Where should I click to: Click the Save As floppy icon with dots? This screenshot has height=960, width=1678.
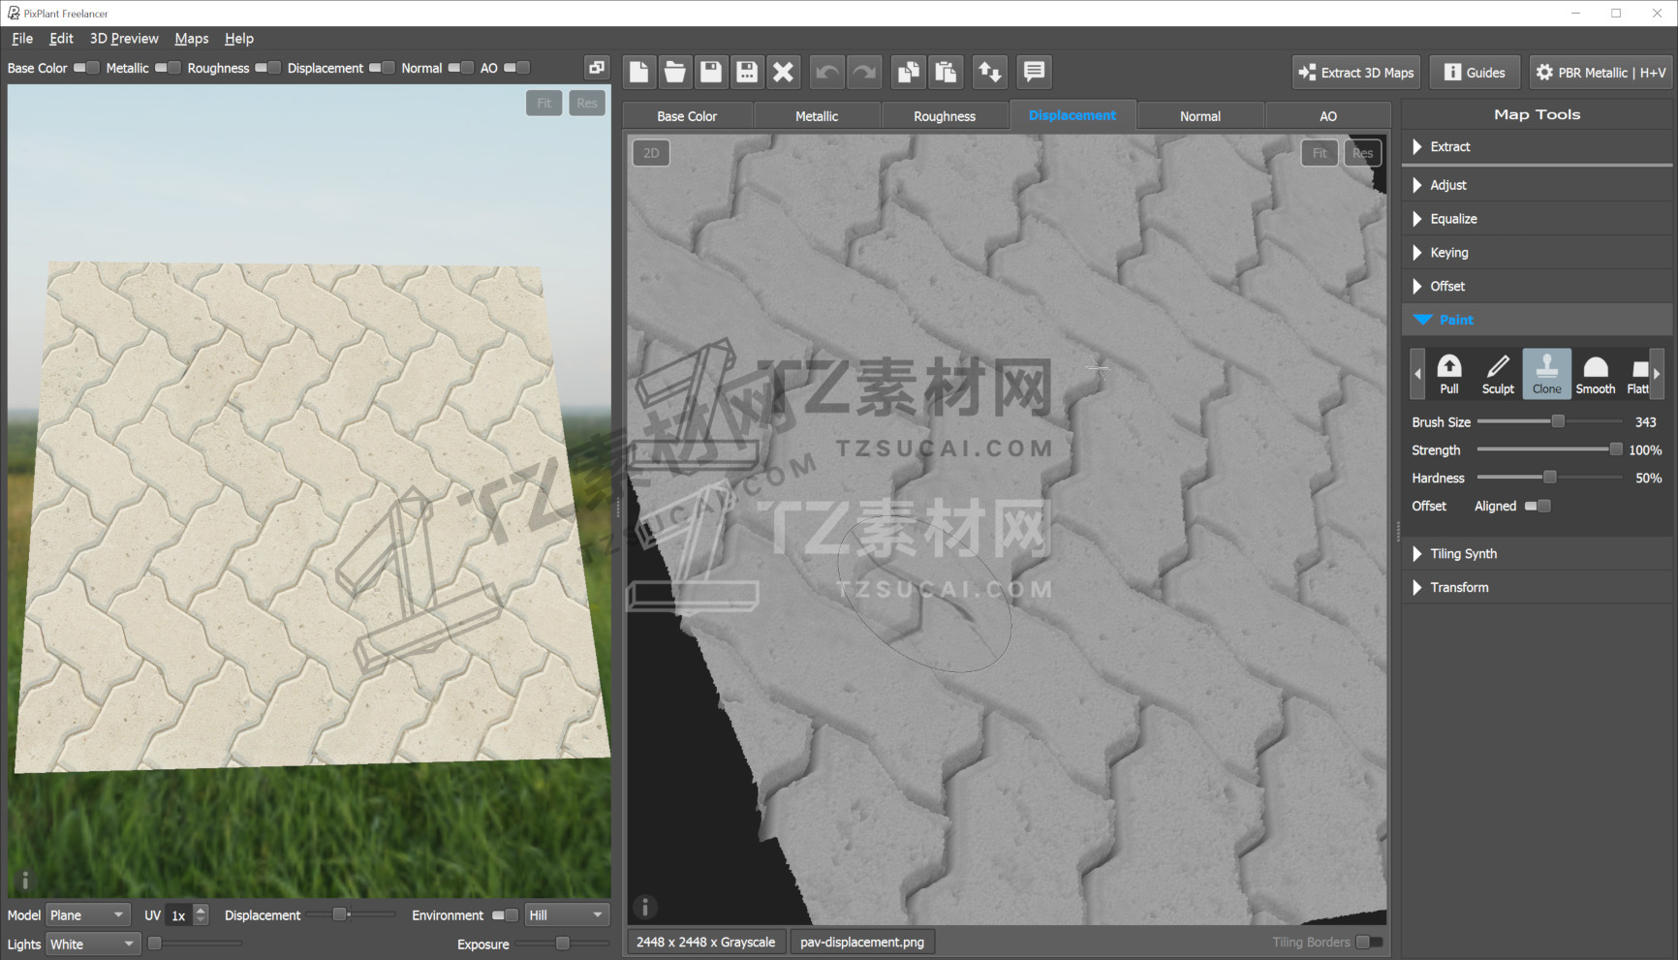pos(747,72)
